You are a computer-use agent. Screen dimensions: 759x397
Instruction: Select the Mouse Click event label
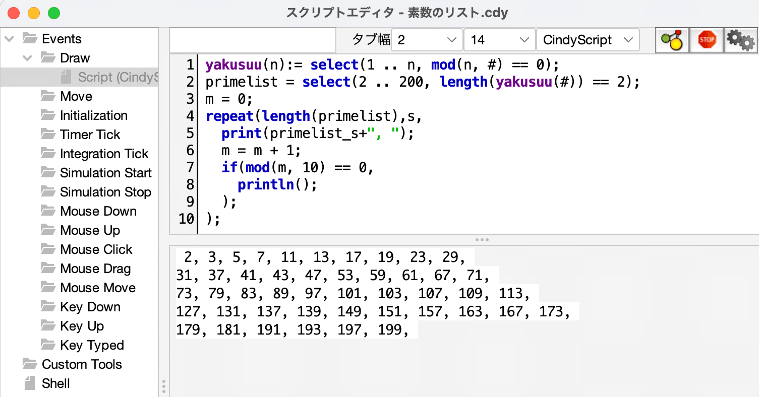(96, 249)
